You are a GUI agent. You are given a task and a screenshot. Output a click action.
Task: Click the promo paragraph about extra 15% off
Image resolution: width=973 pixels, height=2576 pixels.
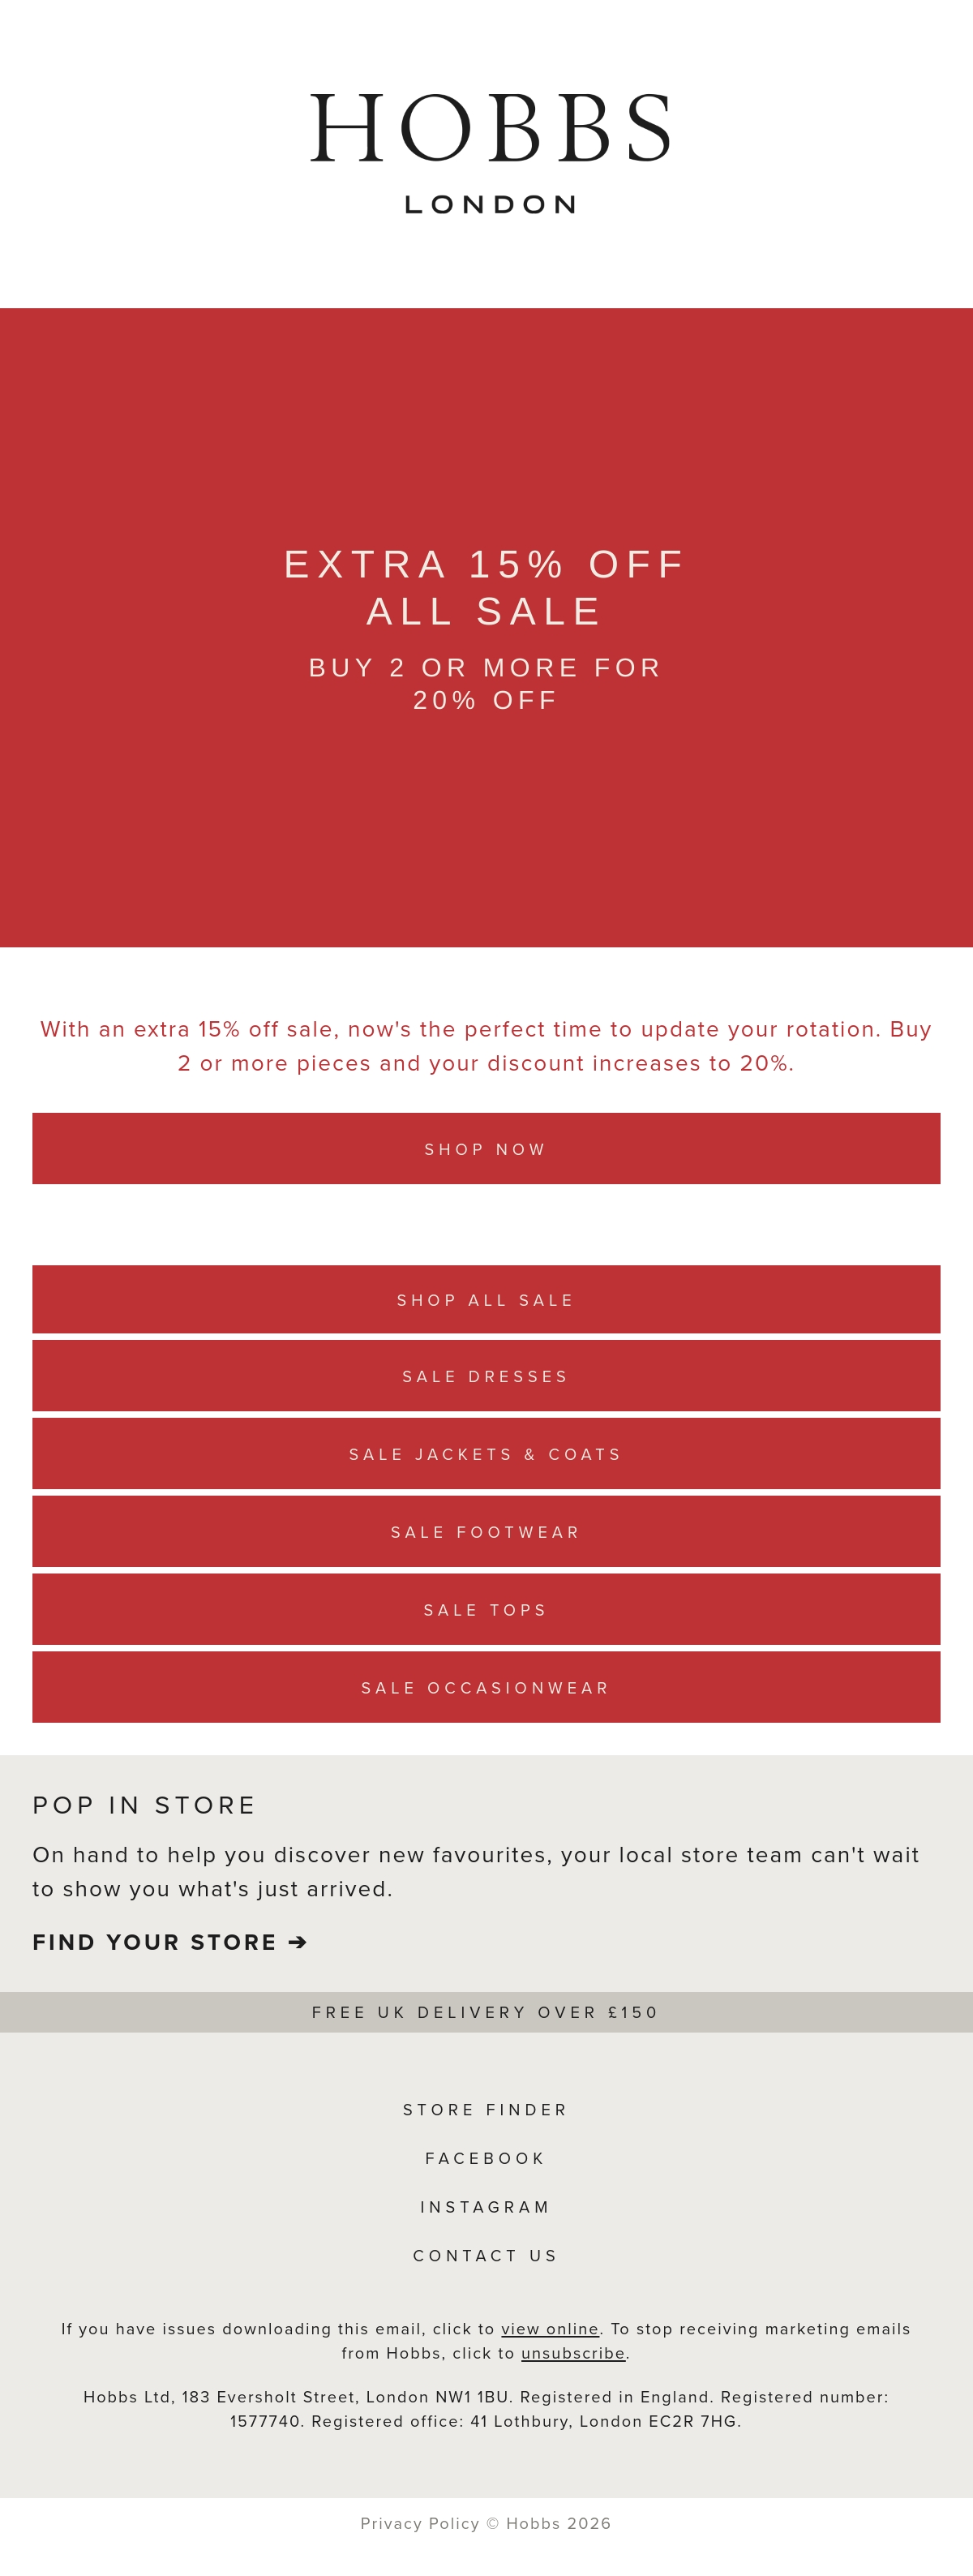coord(486,1046)
